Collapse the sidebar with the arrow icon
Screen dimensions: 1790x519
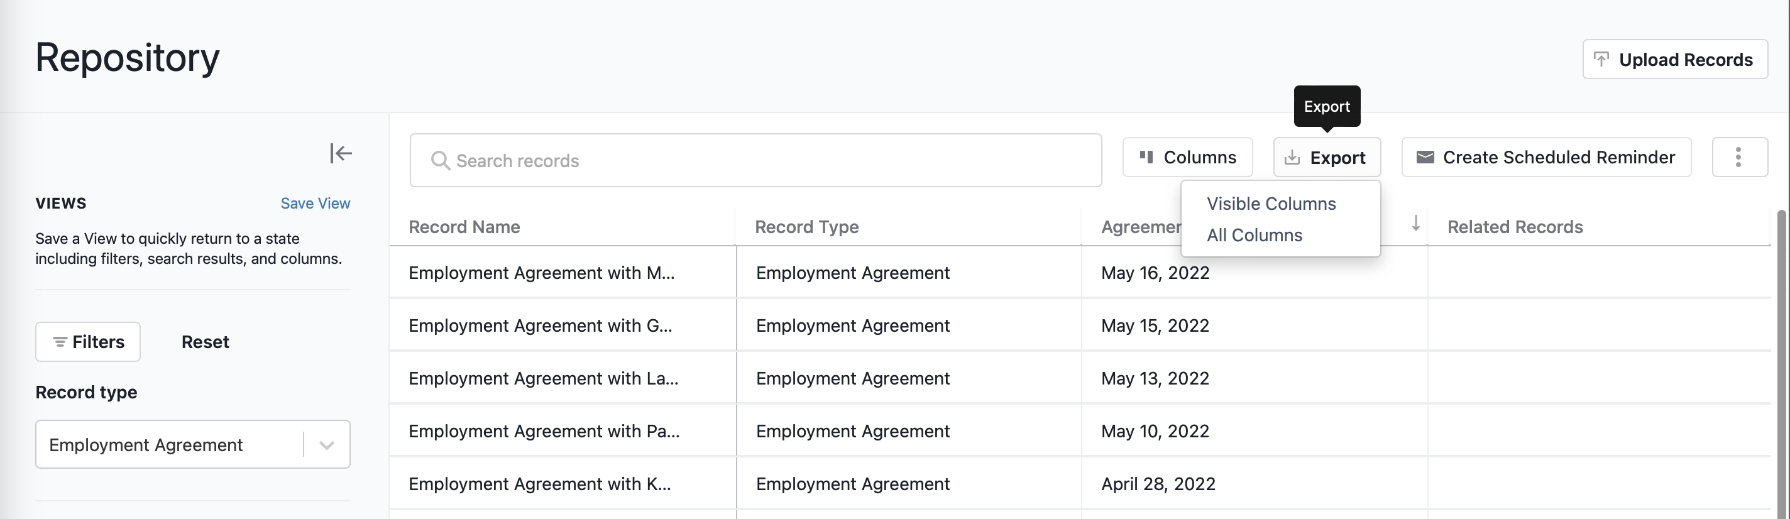tap(341, 153)
